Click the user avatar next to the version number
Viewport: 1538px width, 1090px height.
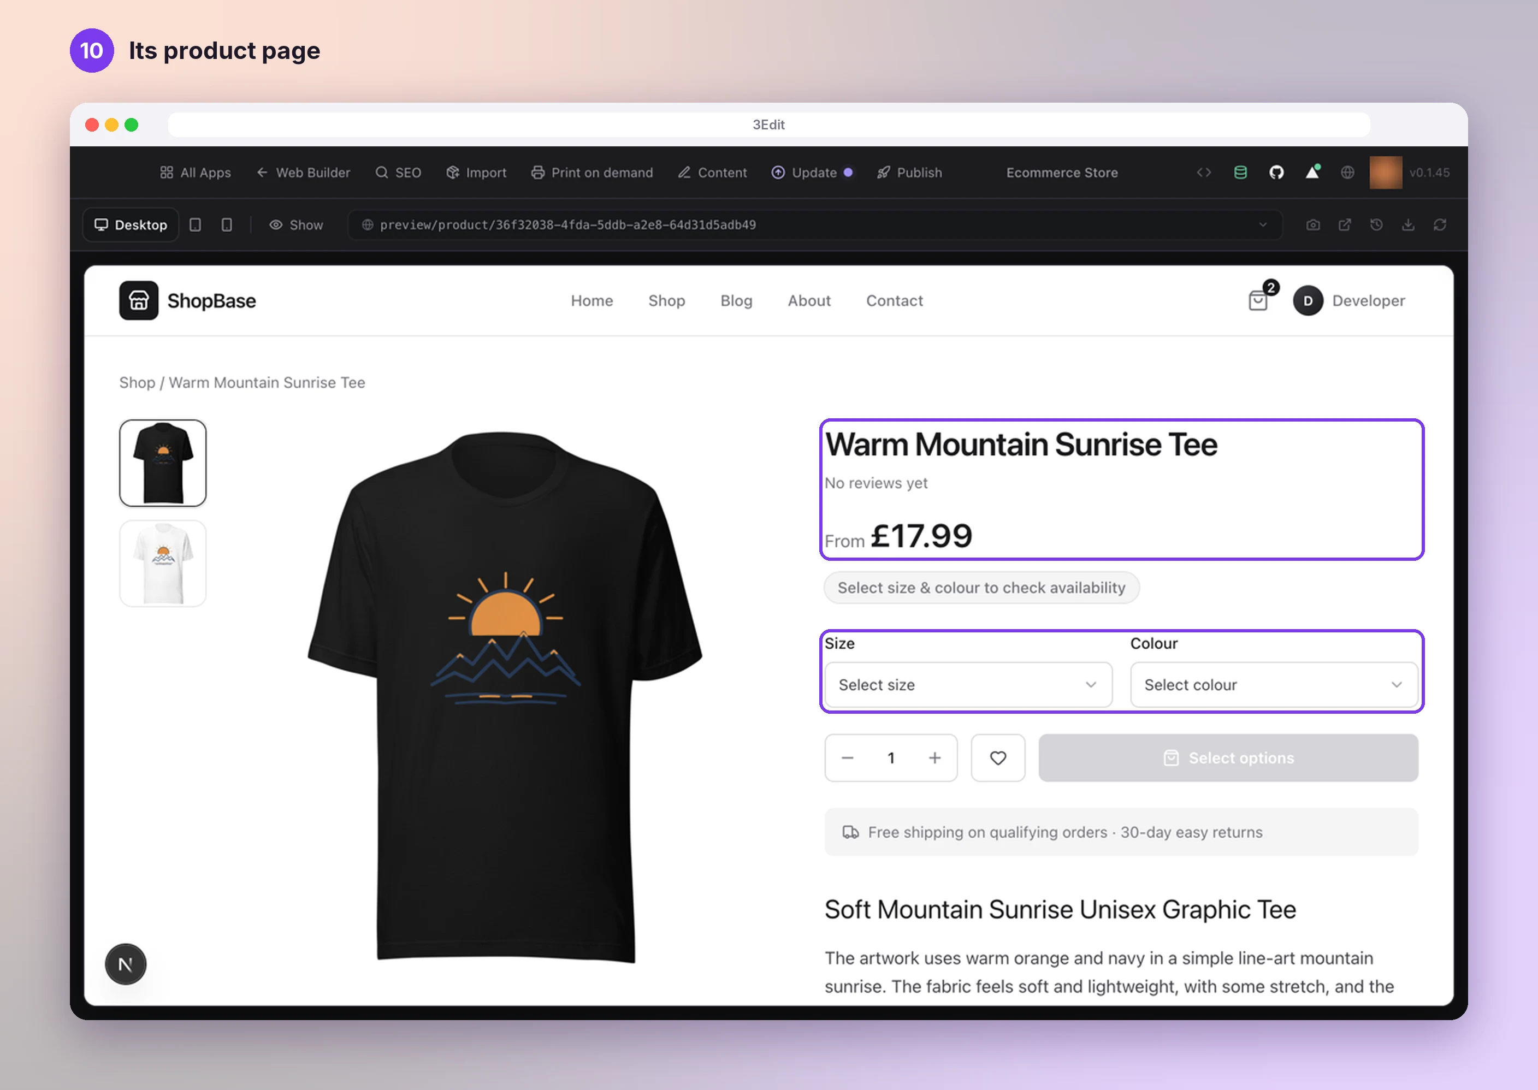click(1386, 173)
